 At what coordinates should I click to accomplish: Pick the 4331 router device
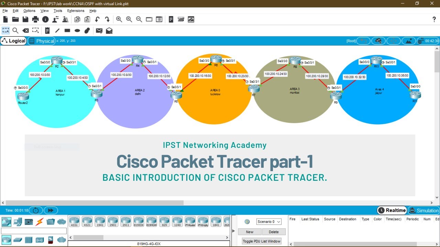coord(74,222)
